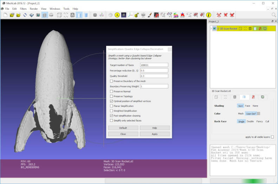Toggle the 3D Scan Rocket layer eye icon
Image resolution: width=278 pixels, height=184 pixels.
tap(214, 28)
